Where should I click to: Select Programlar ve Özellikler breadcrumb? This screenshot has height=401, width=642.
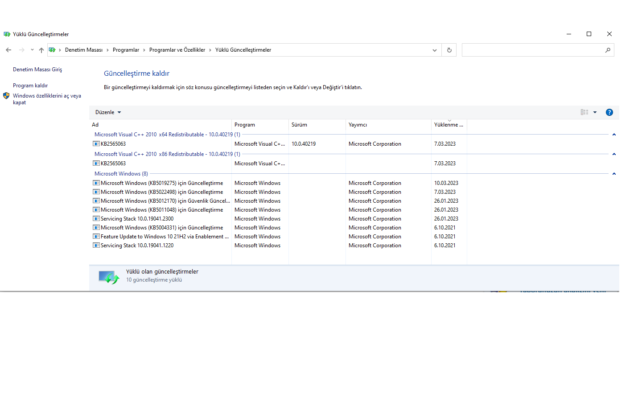pos(177,50)
